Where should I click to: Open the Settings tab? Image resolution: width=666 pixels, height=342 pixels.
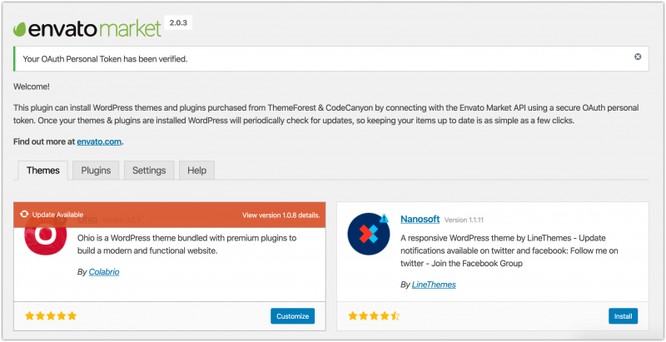pos(149,171)
